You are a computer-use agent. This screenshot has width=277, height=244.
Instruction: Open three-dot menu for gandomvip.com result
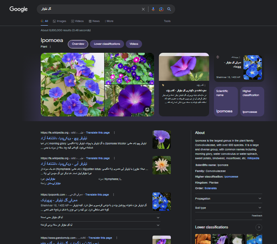point(117,238)
